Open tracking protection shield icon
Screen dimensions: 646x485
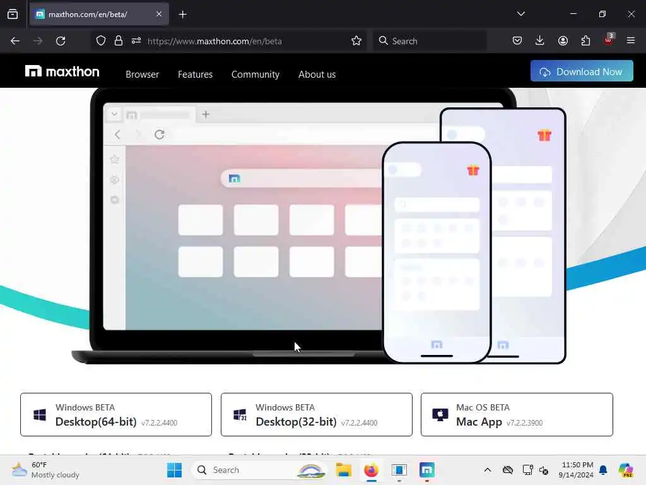(x=100, y=41)
